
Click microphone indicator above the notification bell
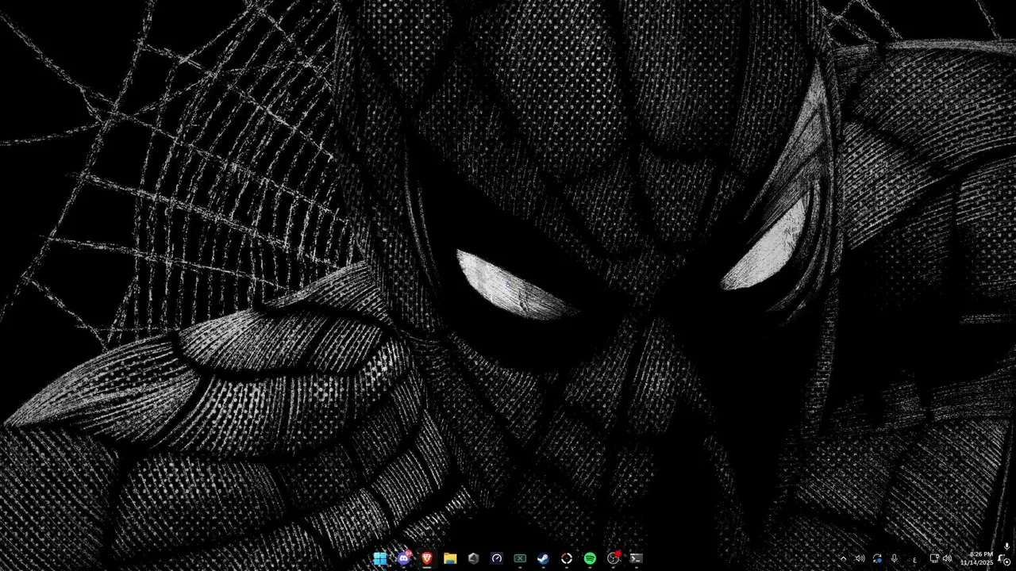pos(1006,546)
